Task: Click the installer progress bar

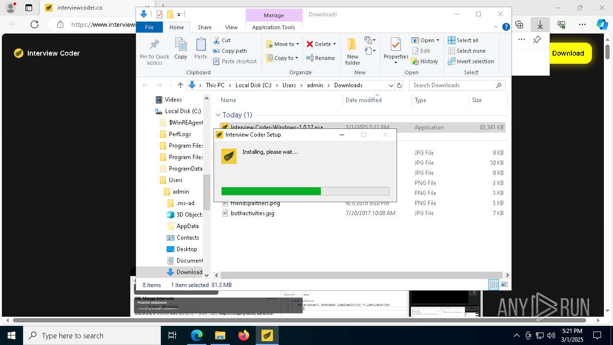Action: (305, 191)
